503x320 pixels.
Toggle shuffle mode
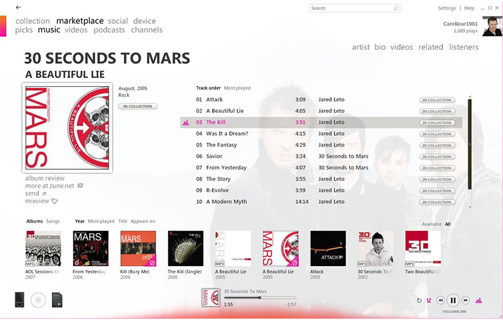coord(428,301)
